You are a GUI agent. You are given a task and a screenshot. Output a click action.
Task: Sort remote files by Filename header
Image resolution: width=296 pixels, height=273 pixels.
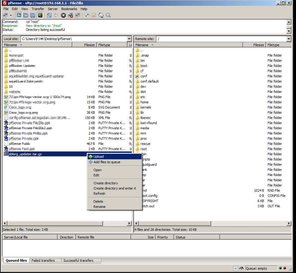pyautogui.click(x=188, y=45)
